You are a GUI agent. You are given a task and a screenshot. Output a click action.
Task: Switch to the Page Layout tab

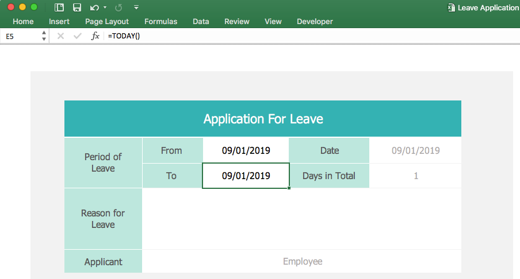[x=107, y=21]
